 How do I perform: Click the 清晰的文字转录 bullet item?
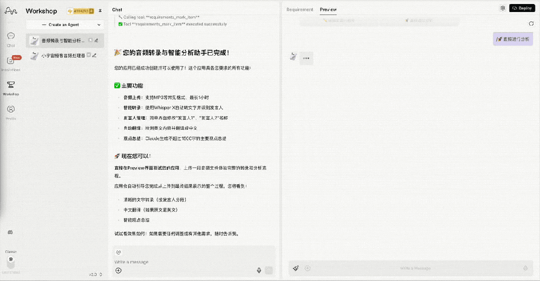click(155, 200)
